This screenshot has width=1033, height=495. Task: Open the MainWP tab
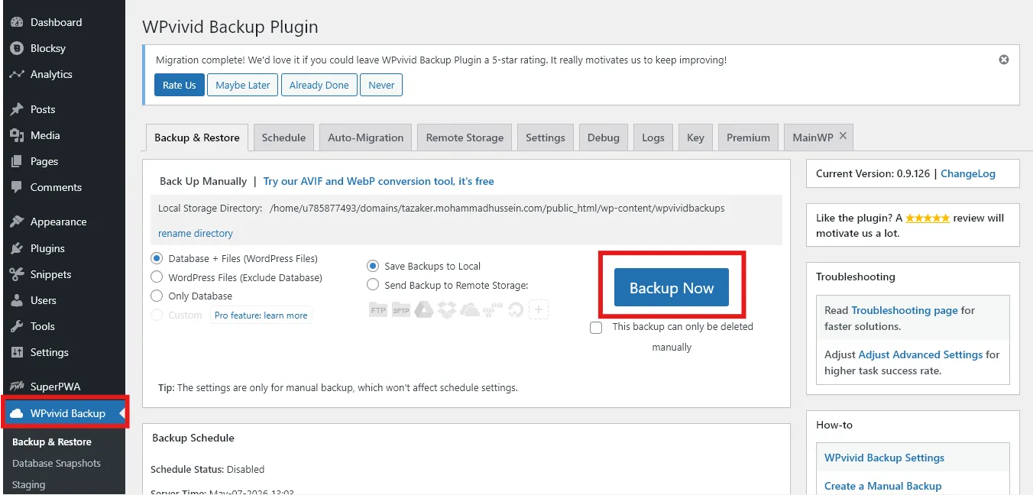tap(812, 137)
